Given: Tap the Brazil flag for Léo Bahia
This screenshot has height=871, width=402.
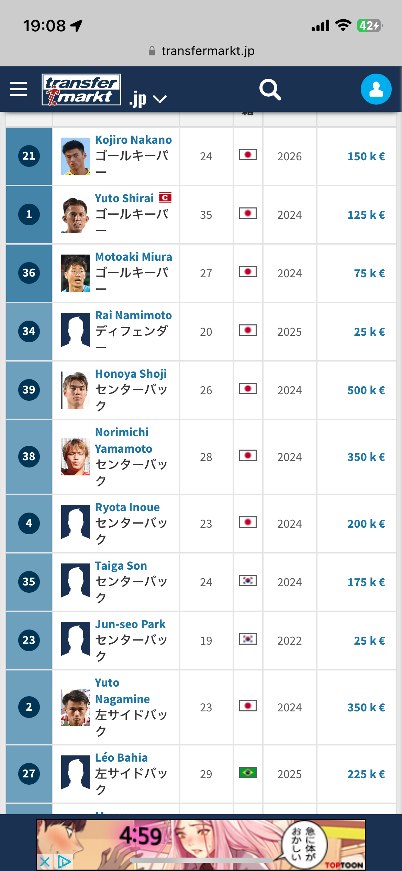Looking at the screenshot, I should click(248, 772).
